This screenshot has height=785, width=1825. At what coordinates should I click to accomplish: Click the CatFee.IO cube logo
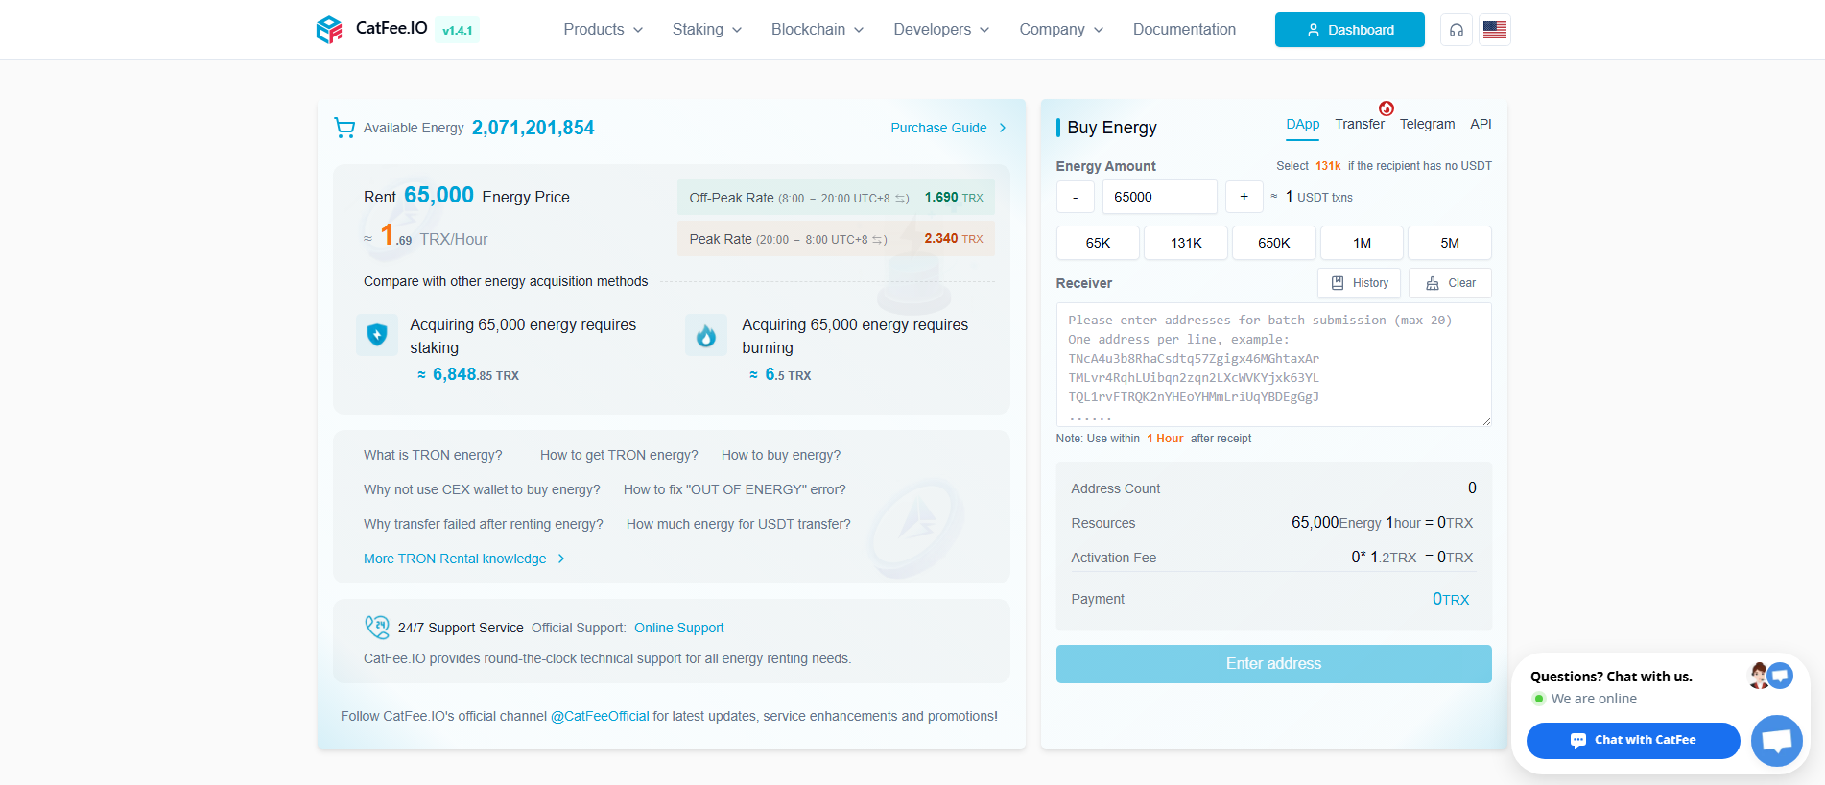(x=329, y=30)
